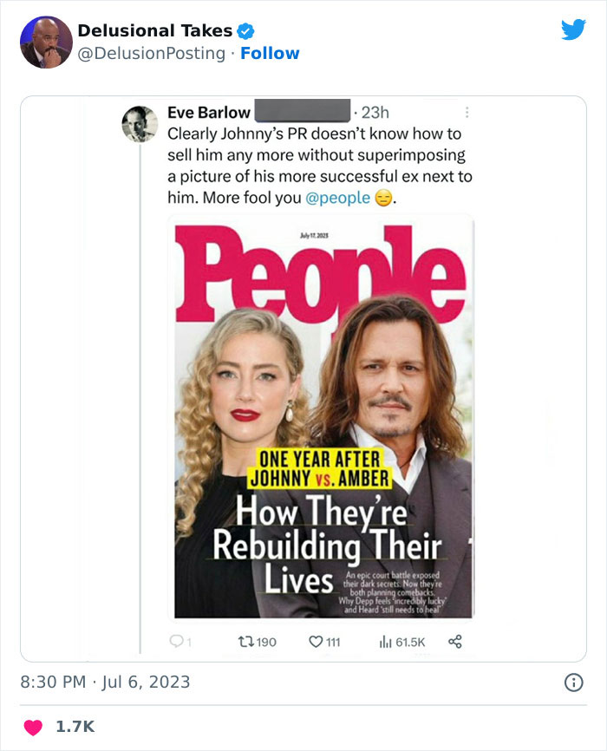Follow the Delusional Takes account
Screen dimensions: 607x751
270,54
